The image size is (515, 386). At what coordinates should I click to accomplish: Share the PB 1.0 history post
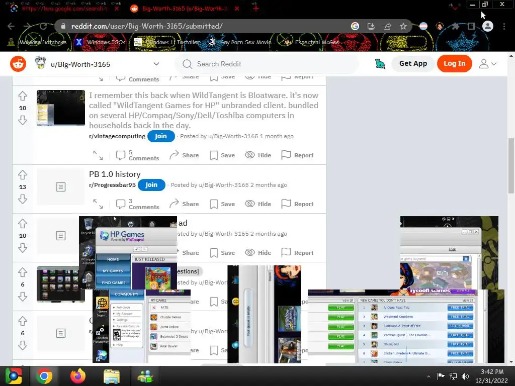[184, 204]
